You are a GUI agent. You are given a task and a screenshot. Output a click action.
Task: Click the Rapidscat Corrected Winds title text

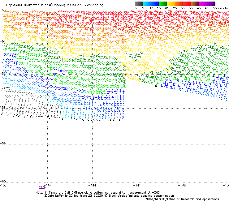coord(55,5)
